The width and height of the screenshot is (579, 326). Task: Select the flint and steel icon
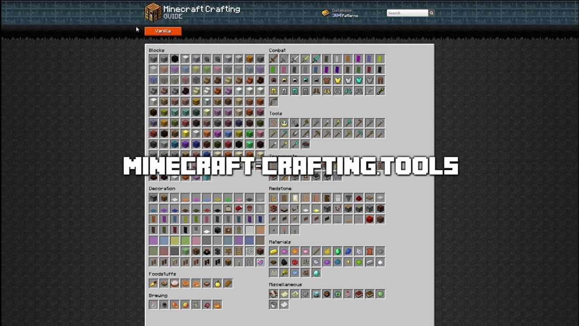[294, 123]
